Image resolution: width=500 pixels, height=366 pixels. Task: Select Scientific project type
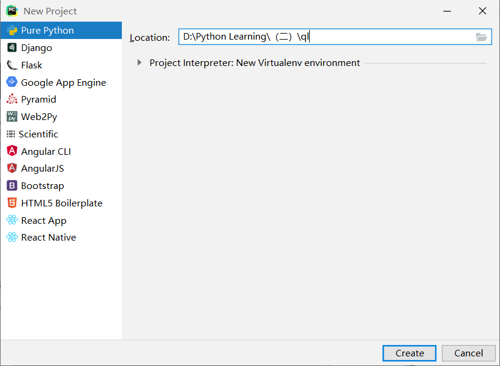click(38, 134)
